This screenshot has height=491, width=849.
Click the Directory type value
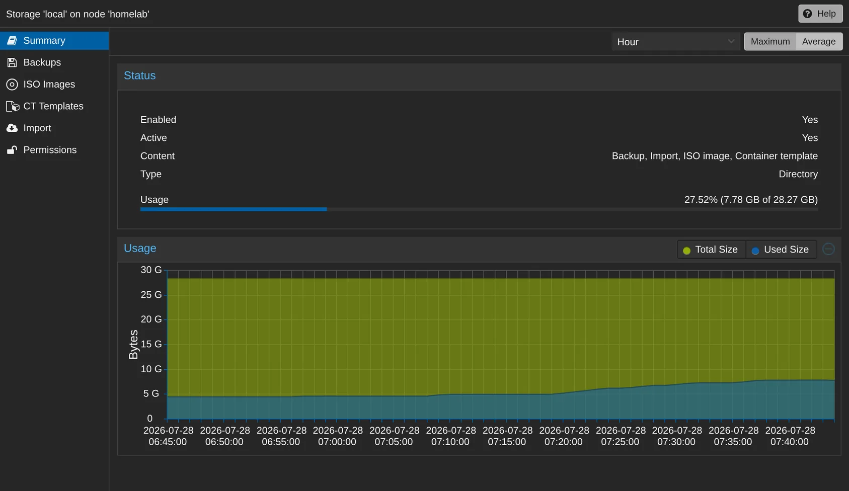(798, 174)
